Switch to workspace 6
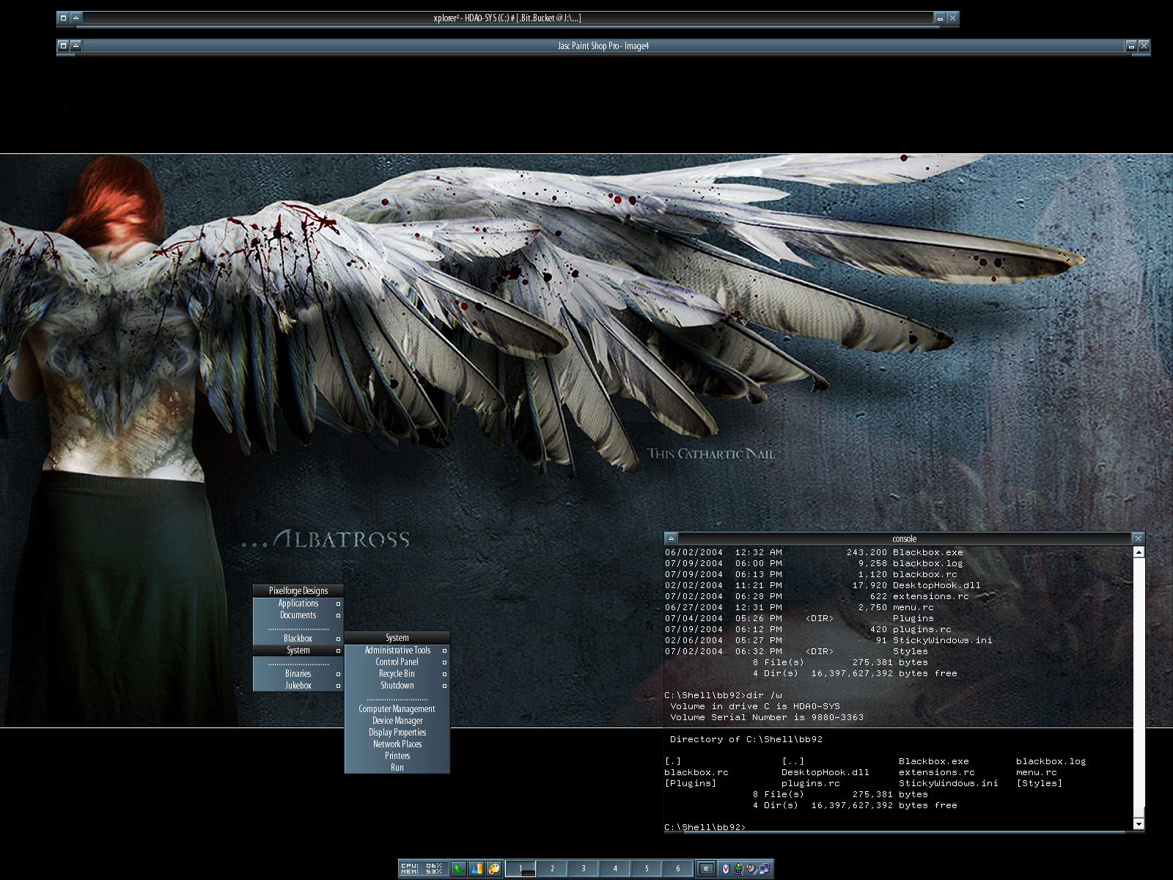Screen dimensions: 1173x880 678,869
